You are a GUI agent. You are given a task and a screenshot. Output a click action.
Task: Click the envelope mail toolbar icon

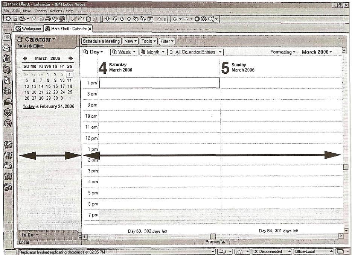[40, 19]
